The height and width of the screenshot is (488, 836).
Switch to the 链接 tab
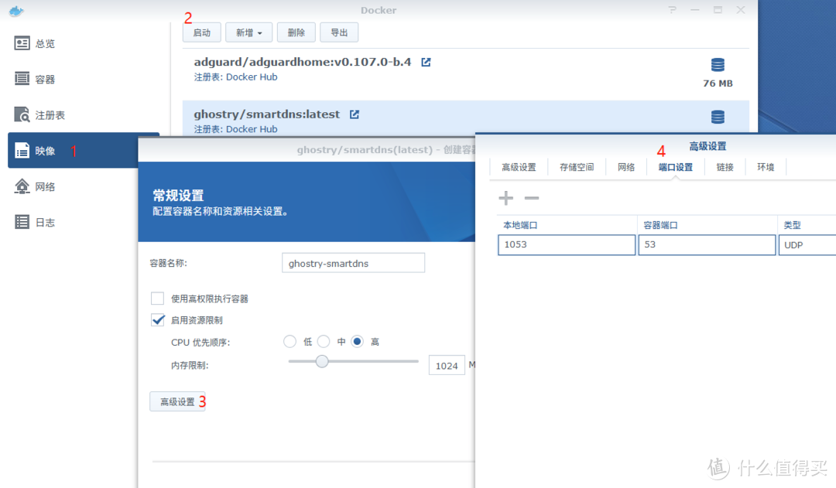[725, 167]
